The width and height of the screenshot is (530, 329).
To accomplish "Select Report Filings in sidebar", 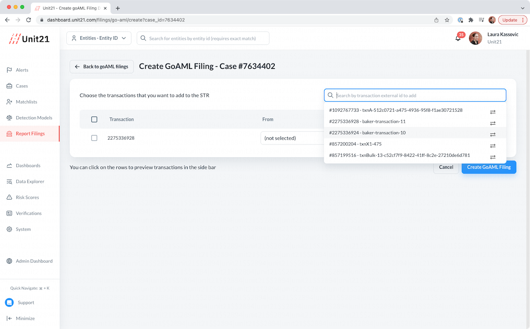I will point(30,134).
